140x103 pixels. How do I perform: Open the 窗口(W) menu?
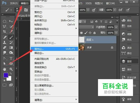[110, 3]
